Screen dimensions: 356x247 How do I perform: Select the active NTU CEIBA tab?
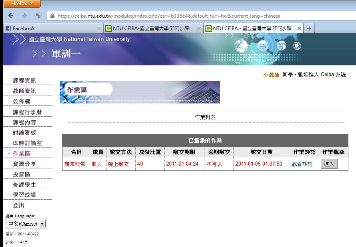coord(253,28)
